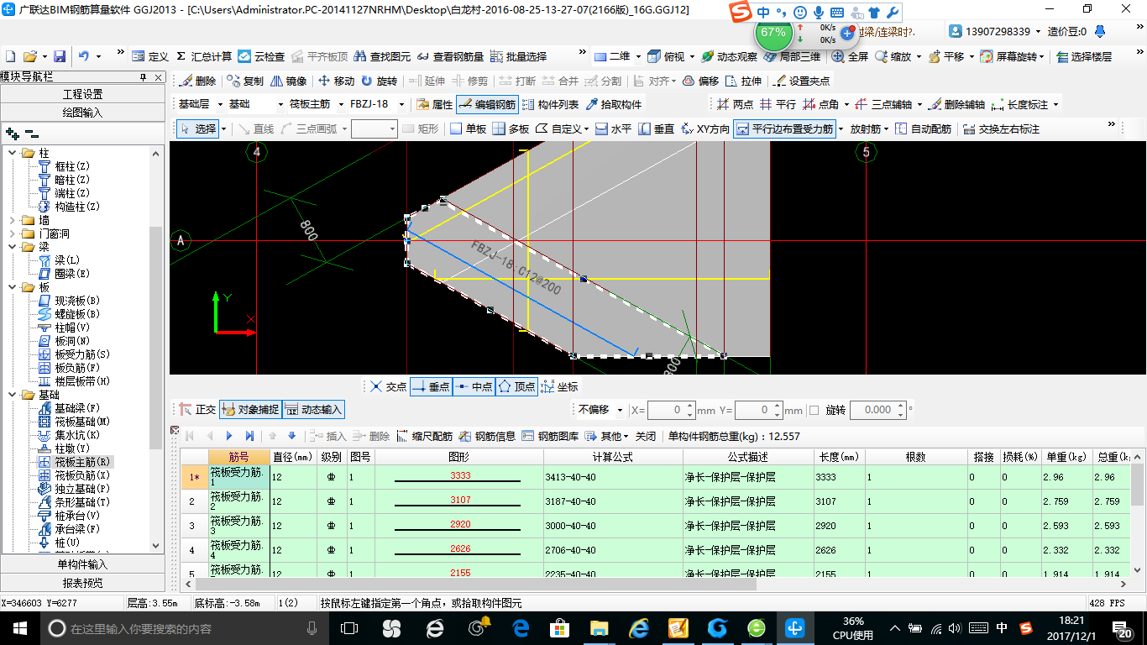Click the Save disk icon
The width and height of the screenshot is (1147, 645).
60,56
